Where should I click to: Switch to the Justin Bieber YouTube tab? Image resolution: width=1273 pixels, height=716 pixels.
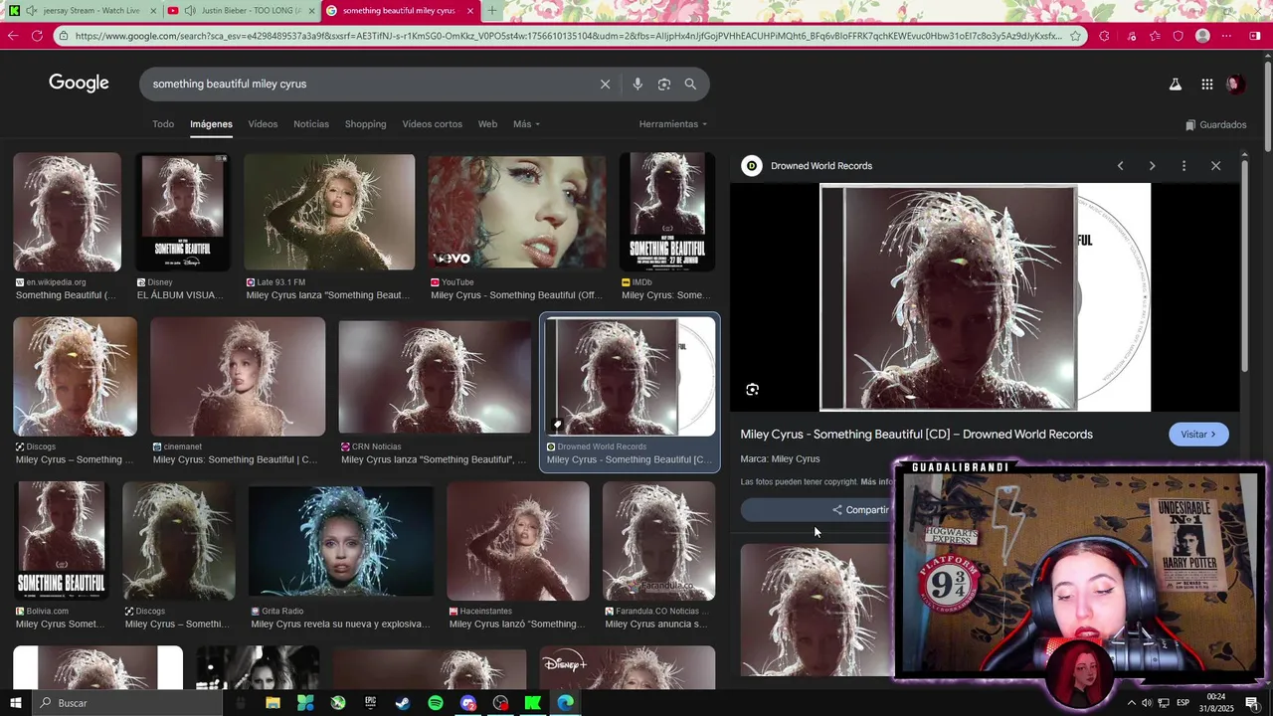[242, 11]
